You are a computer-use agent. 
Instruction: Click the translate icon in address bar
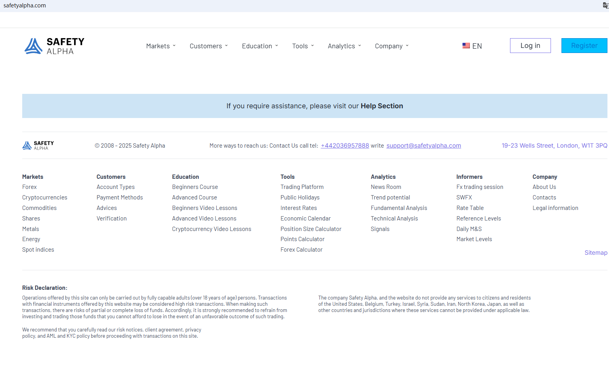coord(605,5)
